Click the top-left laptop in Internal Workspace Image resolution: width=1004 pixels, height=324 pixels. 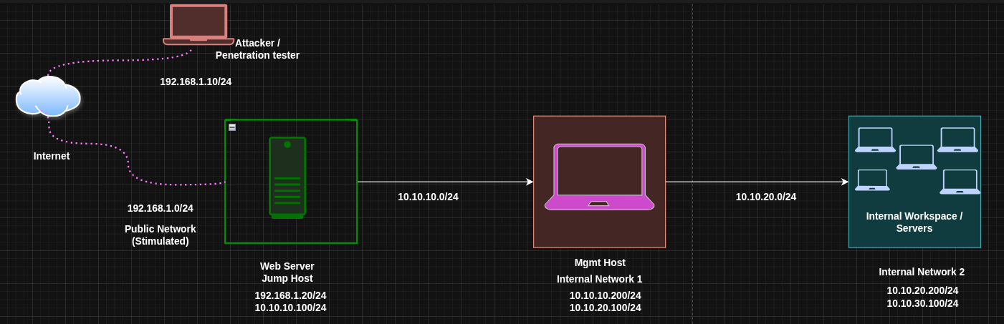pos(875,139)
